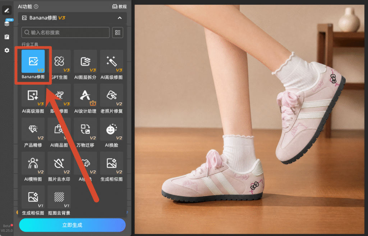Select the 万物迁移 tool
The image size is (368, 236).
86,129
